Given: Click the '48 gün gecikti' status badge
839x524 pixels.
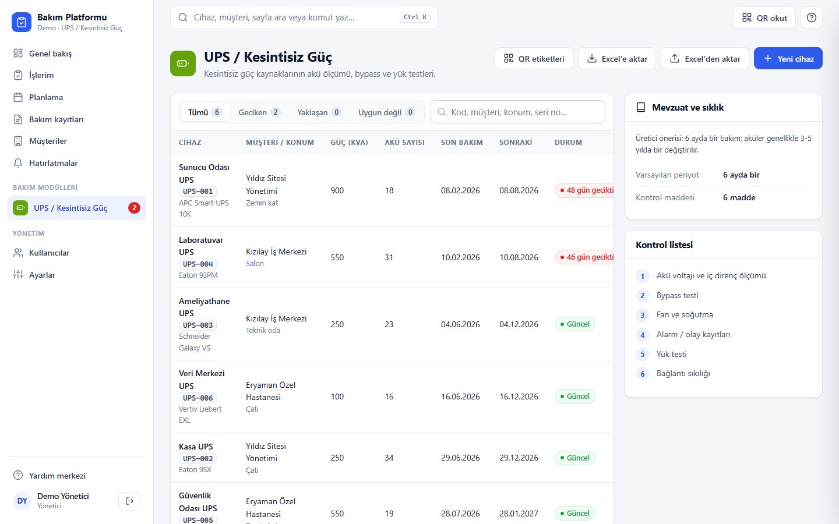Looking at the screenshot, I should pyautogui.click(x=584, y=190).
